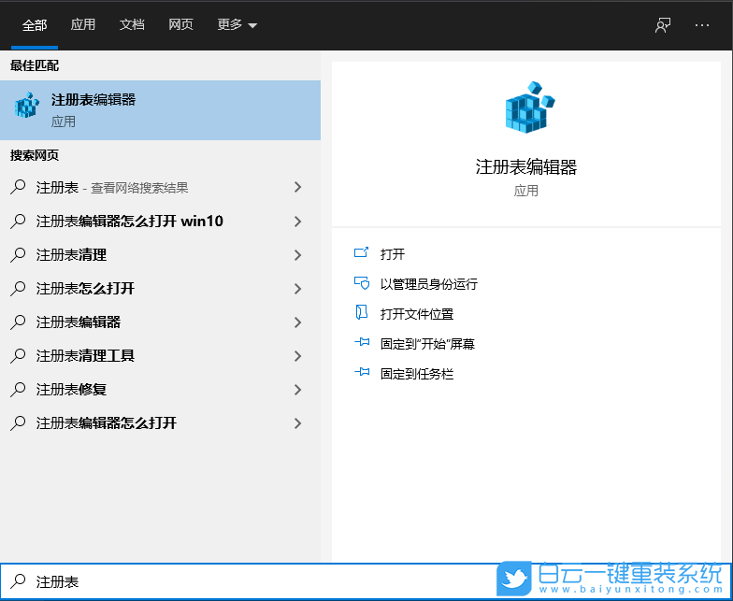Click pin icon beside 固定到任务栏
The width and height of the screenshot is (733, 601).
click(362, 372)
